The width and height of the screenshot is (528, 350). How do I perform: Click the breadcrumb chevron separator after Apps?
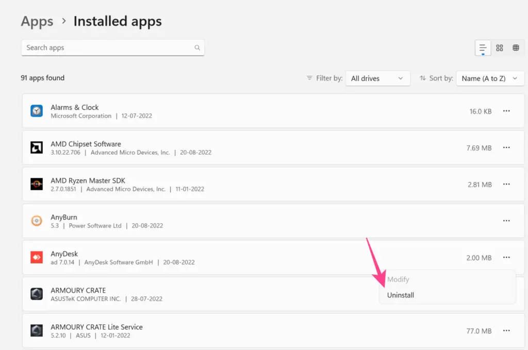(63, 21)
